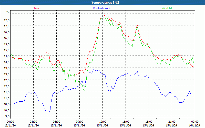
Task: Click the 14,0 y-axis value
Action: pyautogui.click(x=7, y=62)
